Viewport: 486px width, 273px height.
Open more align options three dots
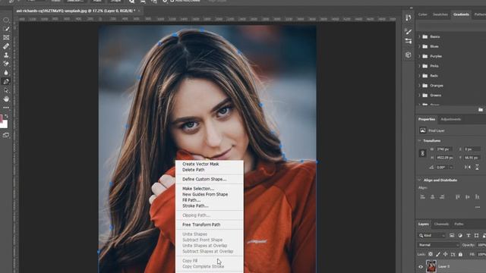click(478, 207)
